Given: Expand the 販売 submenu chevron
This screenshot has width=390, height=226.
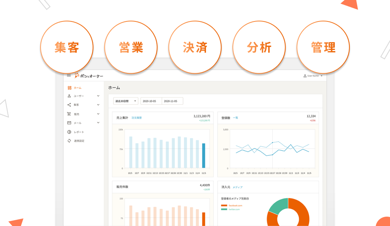Looking at the screenshot, I should point(98,114).
